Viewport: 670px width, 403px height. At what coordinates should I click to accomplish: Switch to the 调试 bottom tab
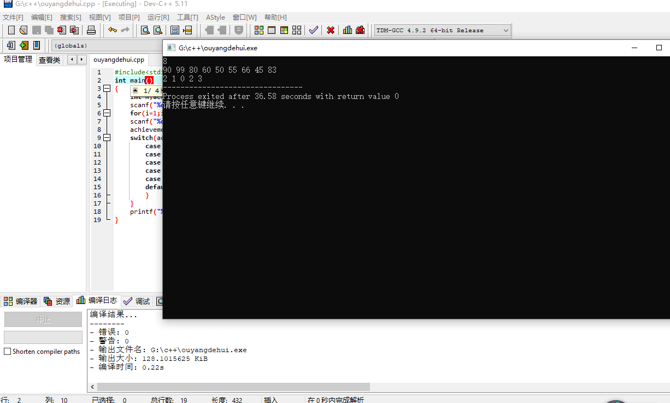pyautogui.click(x=137, y=301)
